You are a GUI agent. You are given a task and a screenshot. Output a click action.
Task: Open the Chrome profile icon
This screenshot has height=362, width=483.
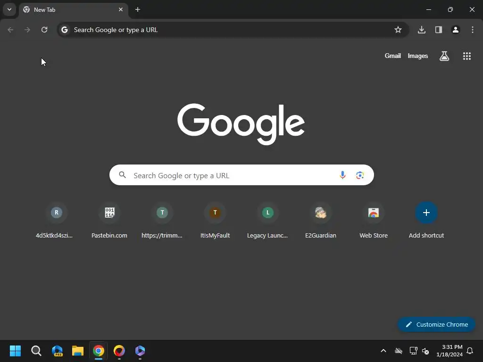click(x=456, y=30)
